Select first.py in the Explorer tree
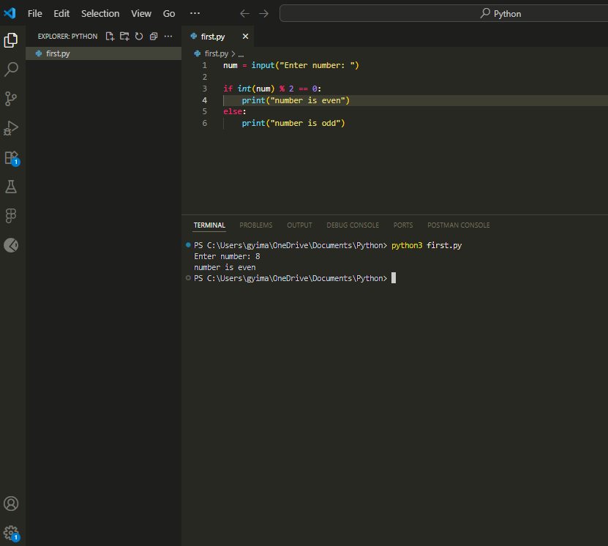Screen dimensions: 608x546 (x=104, y=53)
